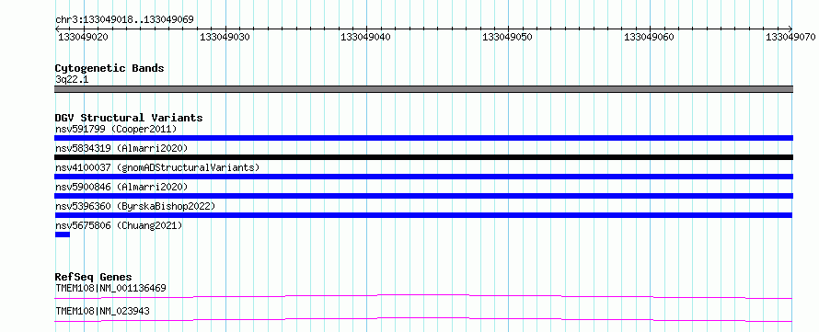Click the blue bar of nsv591799

[x=423, y=138]
